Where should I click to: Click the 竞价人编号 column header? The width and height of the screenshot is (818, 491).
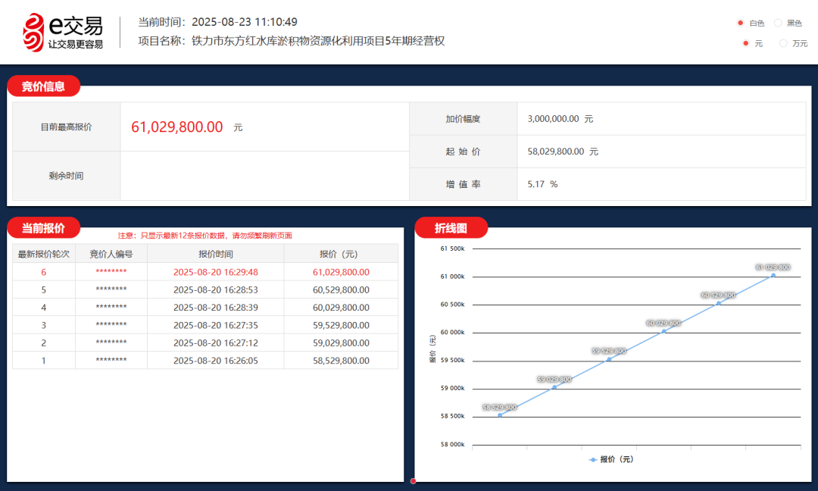pos(111,254)
